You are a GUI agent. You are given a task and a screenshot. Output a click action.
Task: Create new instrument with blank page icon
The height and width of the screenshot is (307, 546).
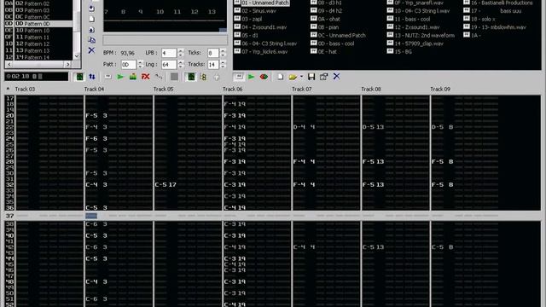pos(281,76)
